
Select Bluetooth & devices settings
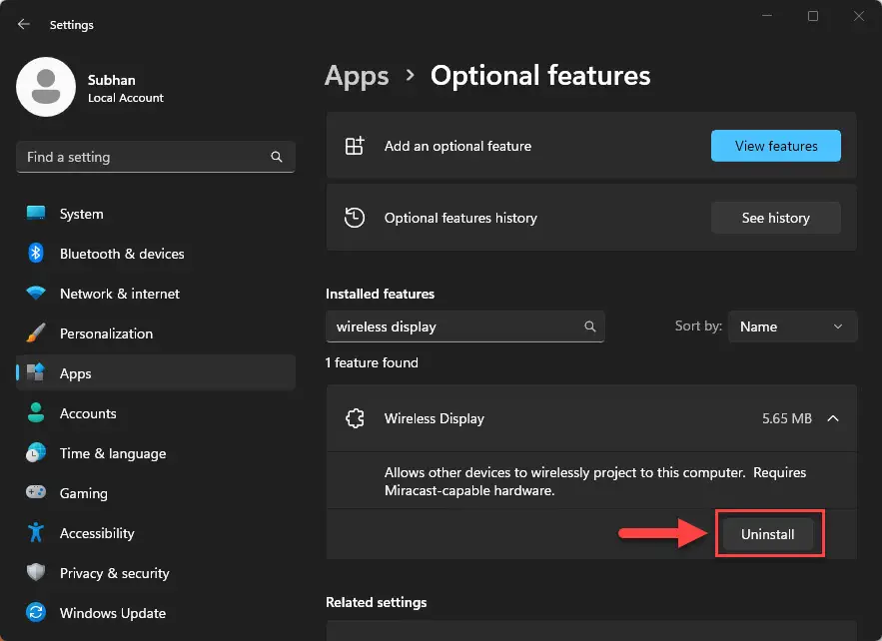pyautogui.click(x=121, y=254)
